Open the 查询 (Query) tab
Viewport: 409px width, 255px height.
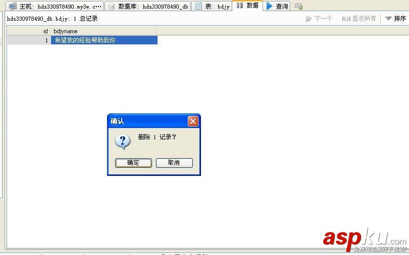coord(277,6)
